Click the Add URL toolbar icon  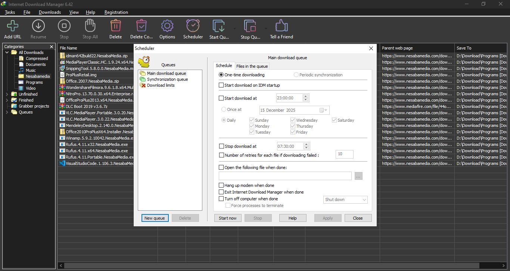click(x=13, y=26)
